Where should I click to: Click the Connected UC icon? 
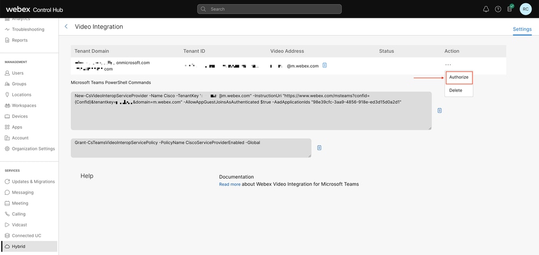coord(7,236)
